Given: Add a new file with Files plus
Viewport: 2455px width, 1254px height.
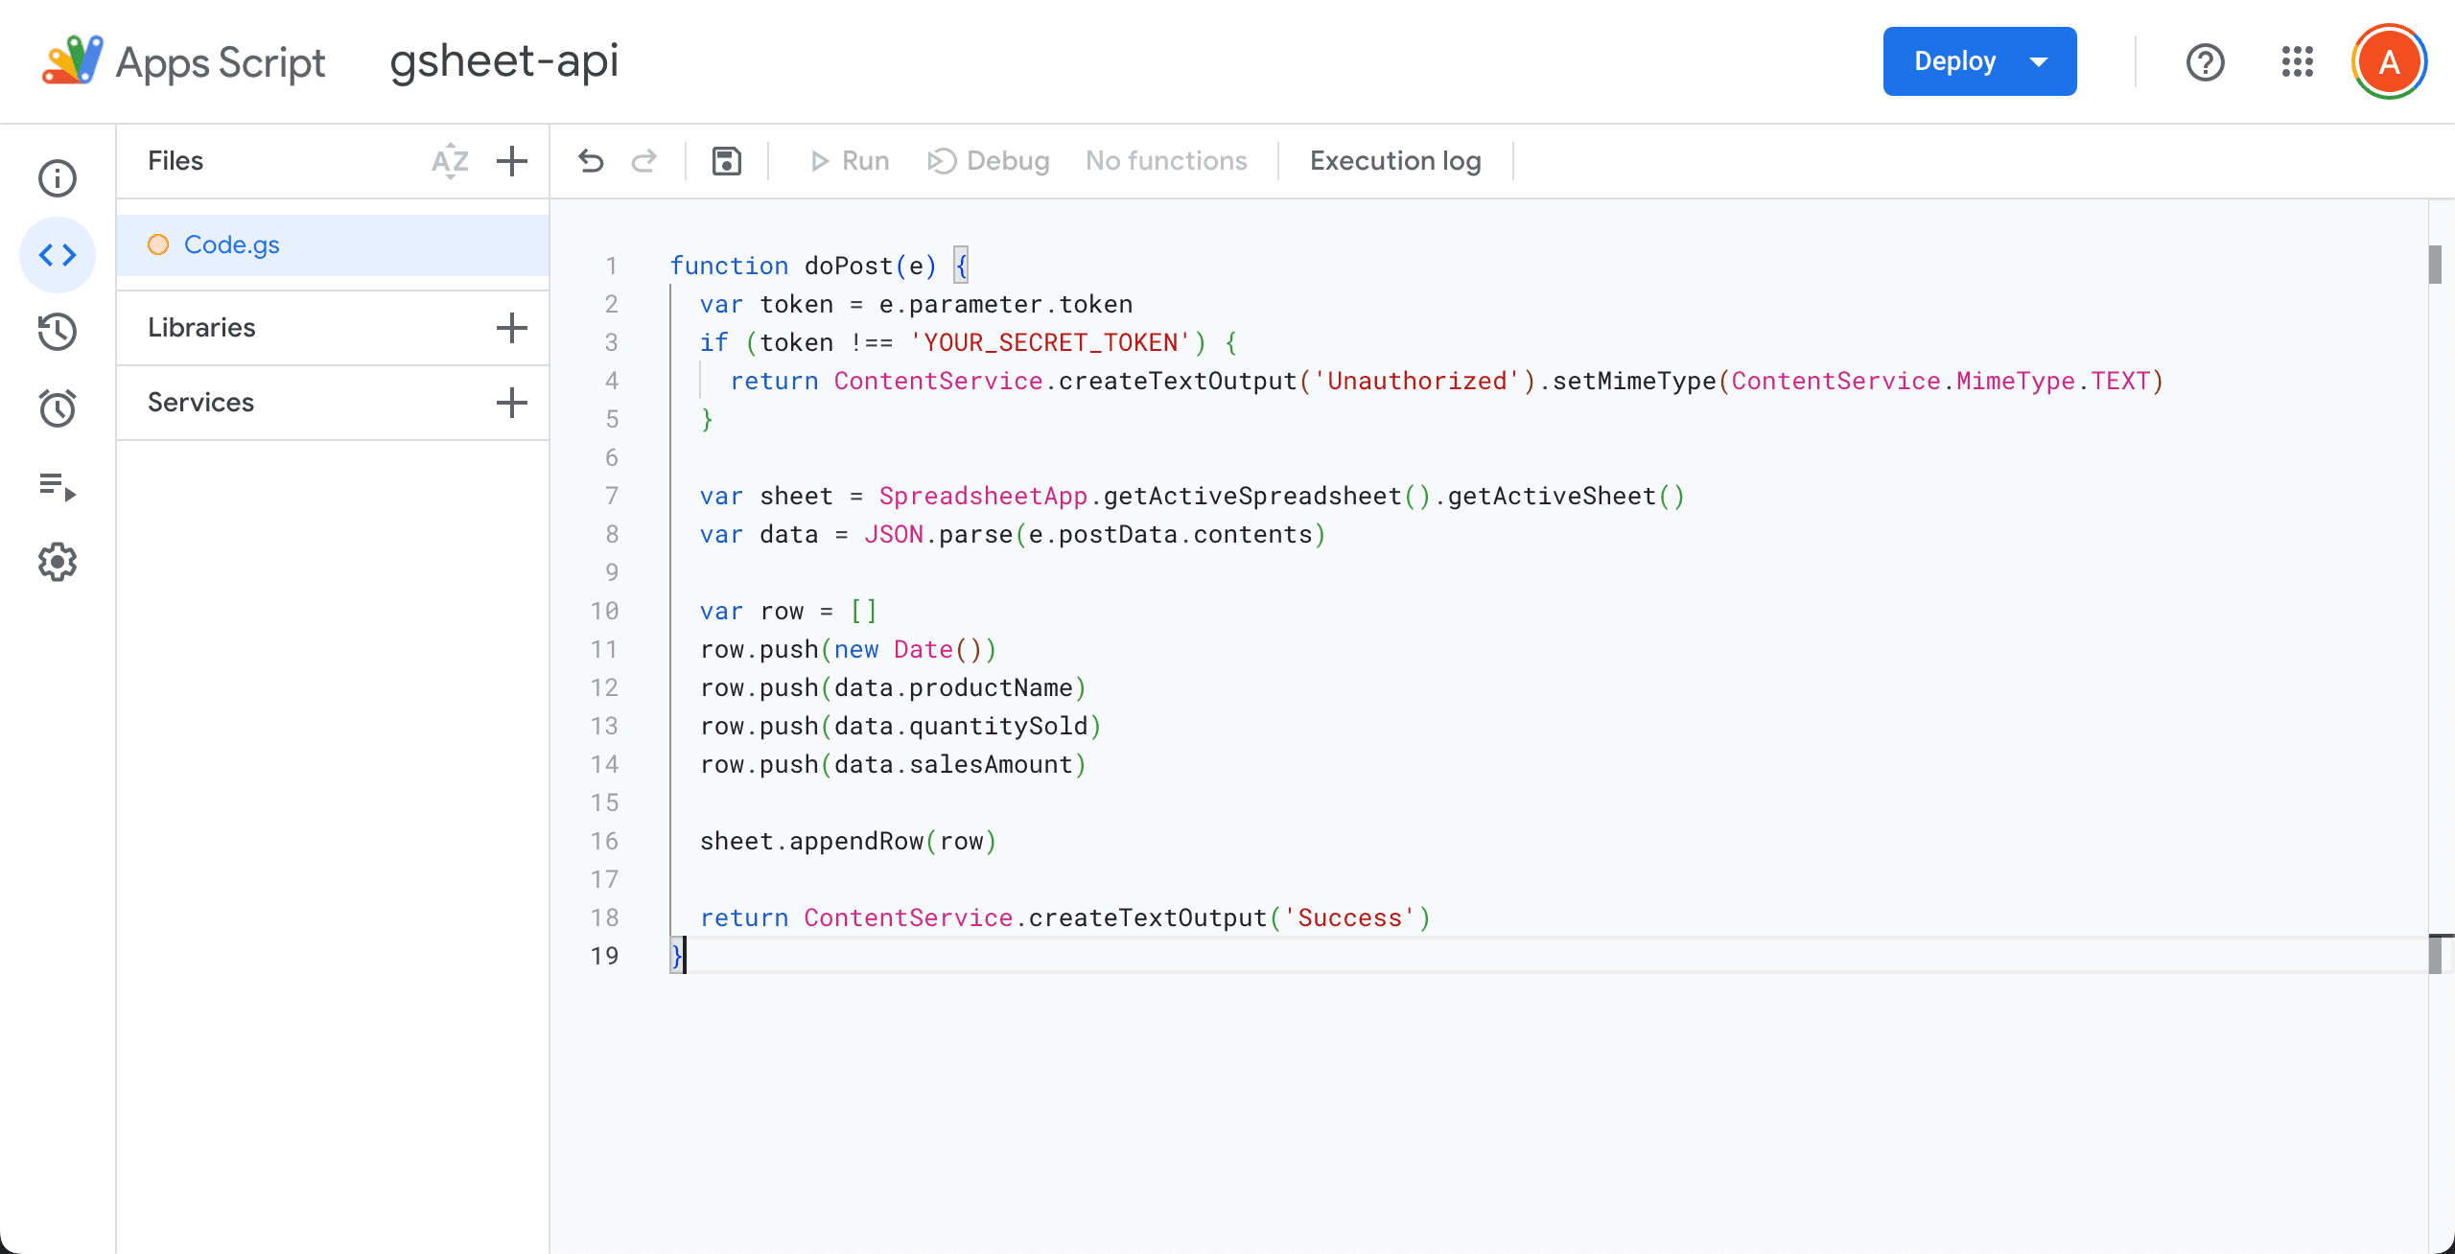Looking at the screenshot, I should pyautogui.click(x=512, y=161).
